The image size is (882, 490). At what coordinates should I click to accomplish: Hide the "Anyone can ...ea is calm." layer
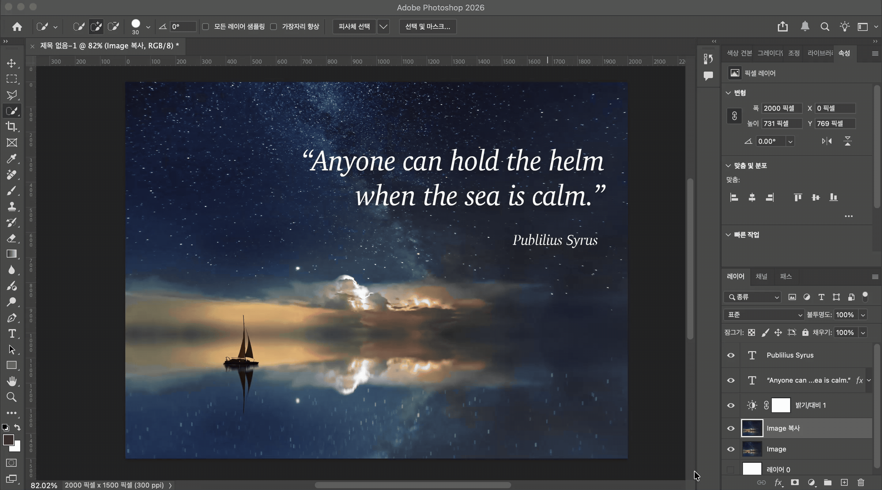click(x=731, y=380)
